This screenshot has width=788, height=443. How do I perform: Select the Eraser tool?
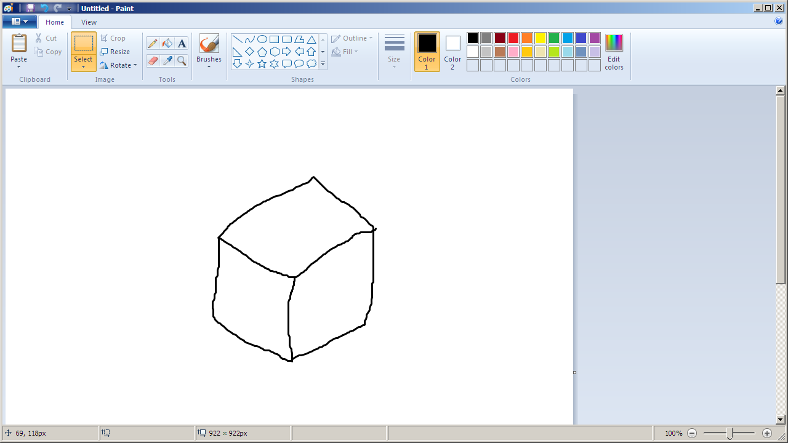click(x=153, y=60)
